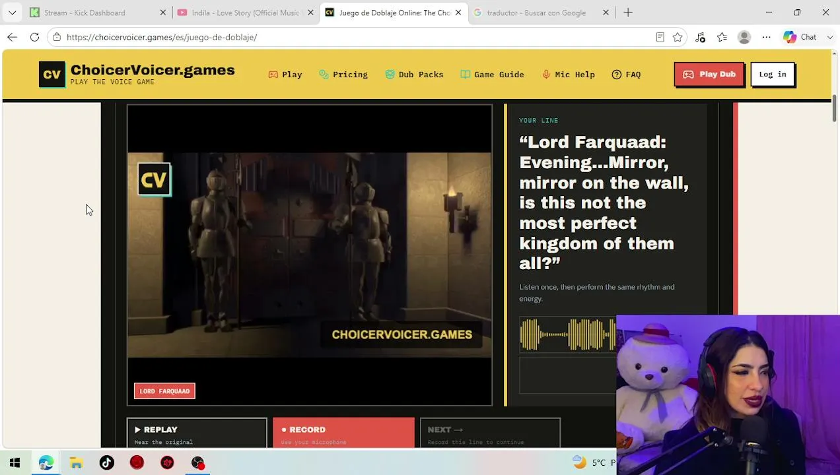Screen dimensions: 840x475
Task: Click the Next button
Action: [x=490, y=433]
